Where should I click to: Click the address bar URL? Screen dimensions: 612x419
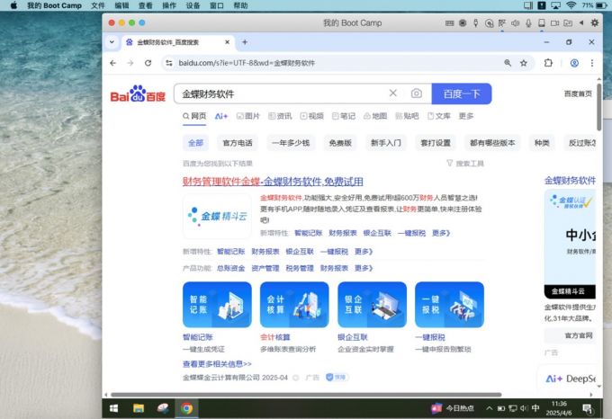point(247,63)
